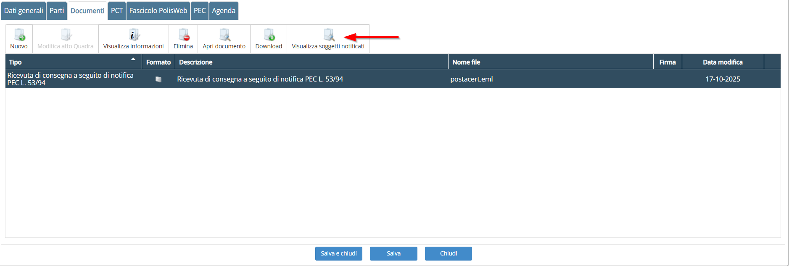Go to the PEC tab

point(200,11)
